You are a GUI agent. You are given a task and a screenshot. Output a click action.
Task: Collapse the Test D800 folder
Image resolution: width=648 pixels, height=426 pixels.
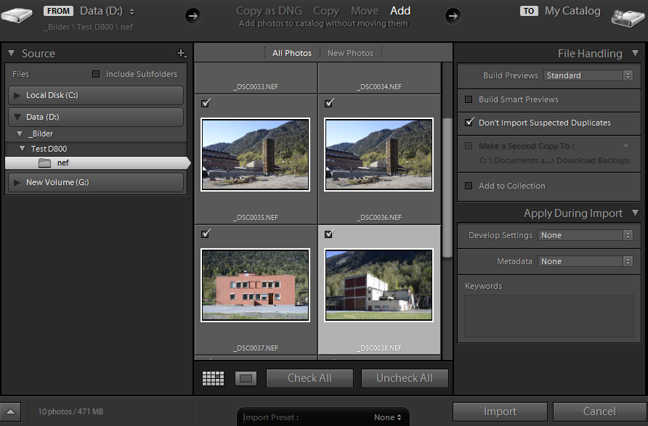pyautogui.click(x=23, y=148)
